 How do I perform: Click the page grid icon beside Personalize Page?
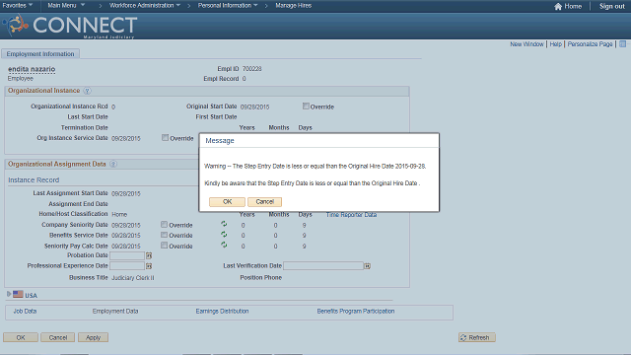[x=622, y=43]
